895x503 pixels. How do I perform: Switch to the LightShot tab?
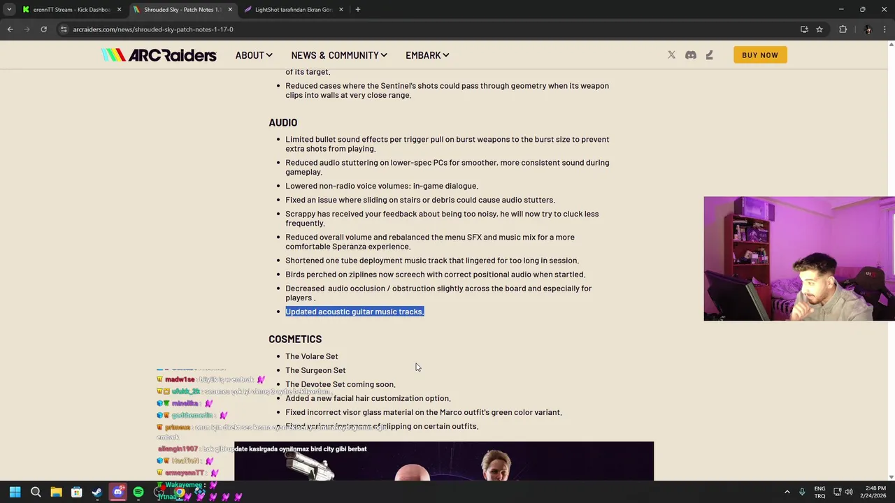coord(294,10)
